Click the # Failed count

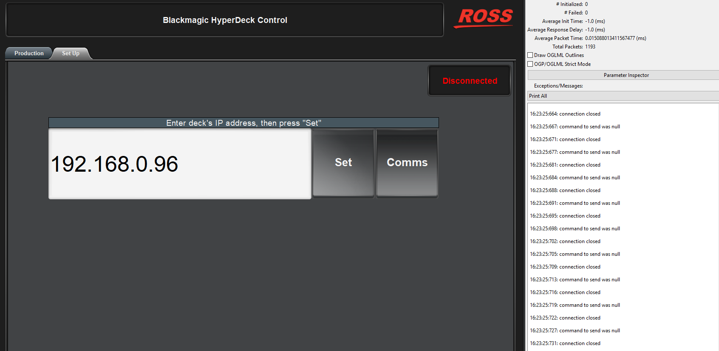[586, 13]
